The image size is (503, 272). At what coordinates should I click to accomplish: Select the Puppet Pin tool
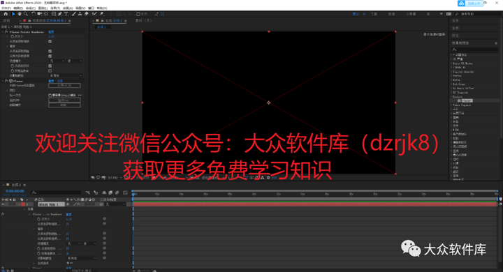[102, 14]
